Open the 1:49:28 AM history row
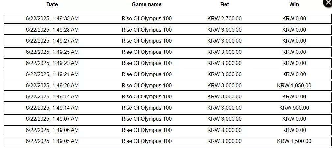Viewport: 332px width, 148px height. [x=167, y=30]
